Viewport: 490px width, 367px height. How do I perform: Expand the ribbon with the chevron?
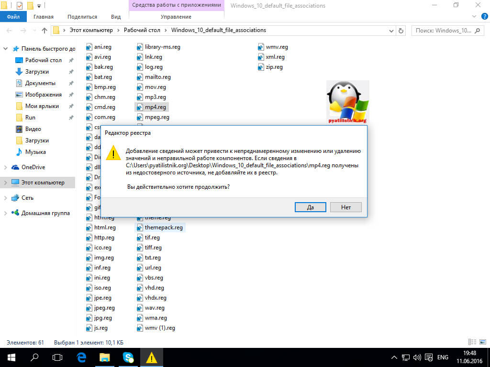click(473, 17)
